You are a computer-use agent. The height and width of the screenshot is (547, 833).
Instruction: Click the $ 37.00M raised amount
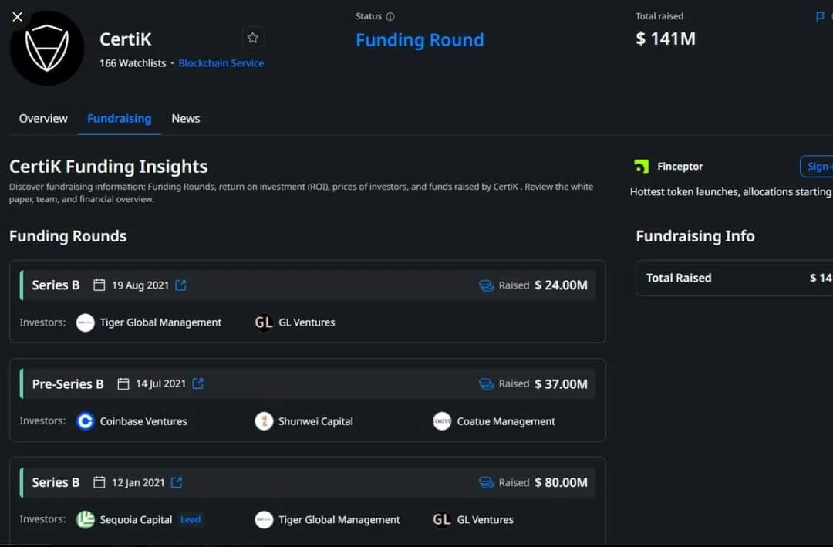click(561, 383)
